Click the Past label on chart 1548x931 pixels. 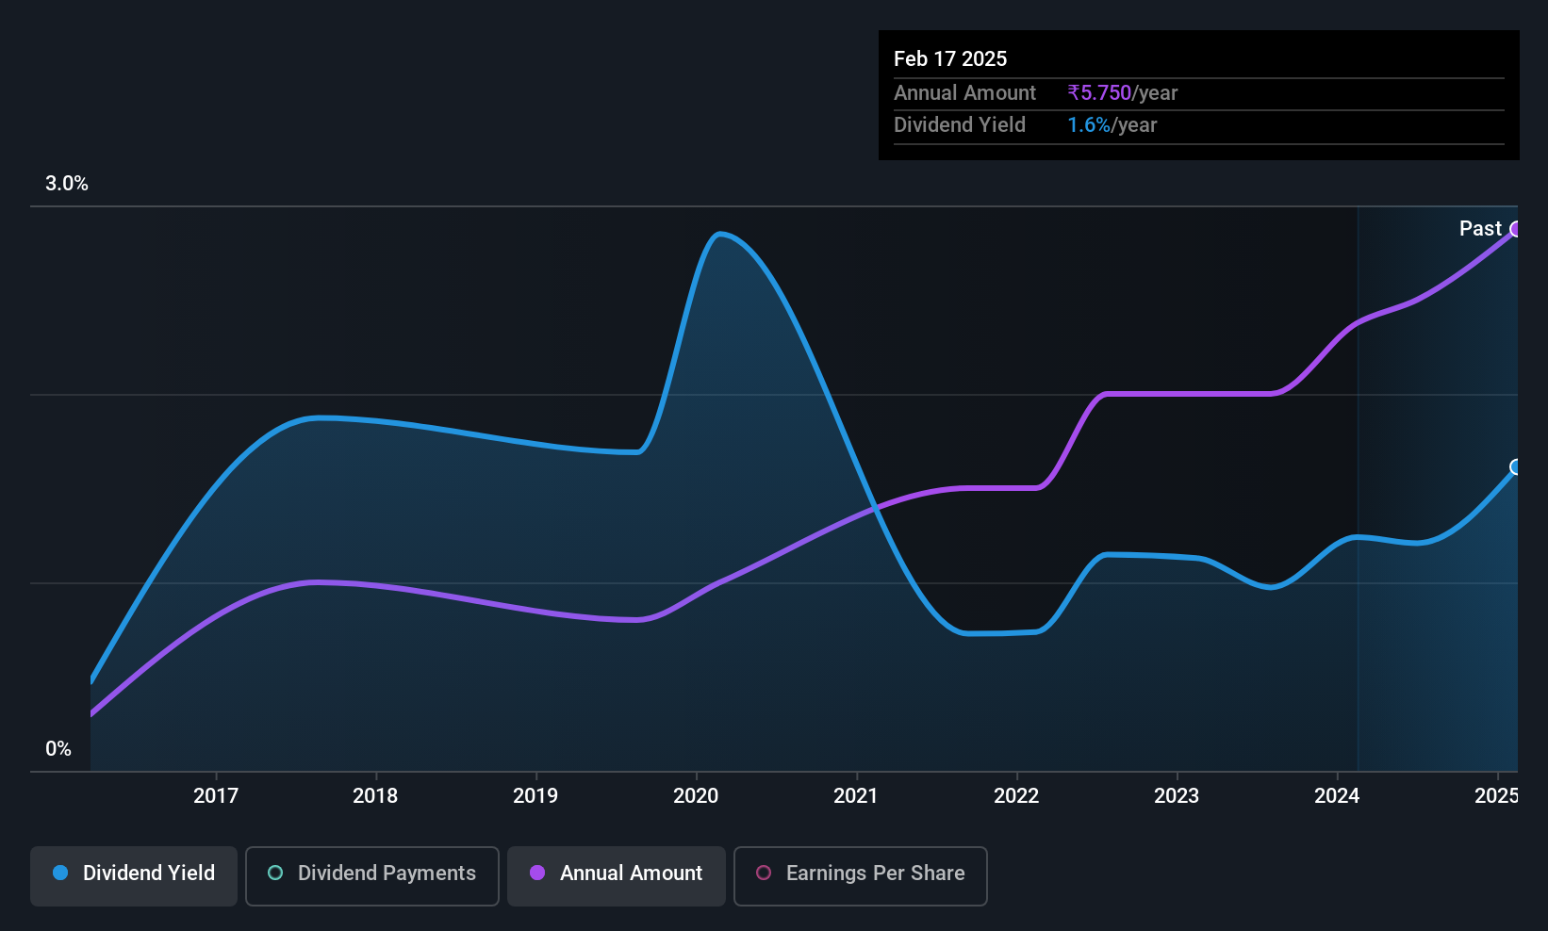coord(1480,229)
